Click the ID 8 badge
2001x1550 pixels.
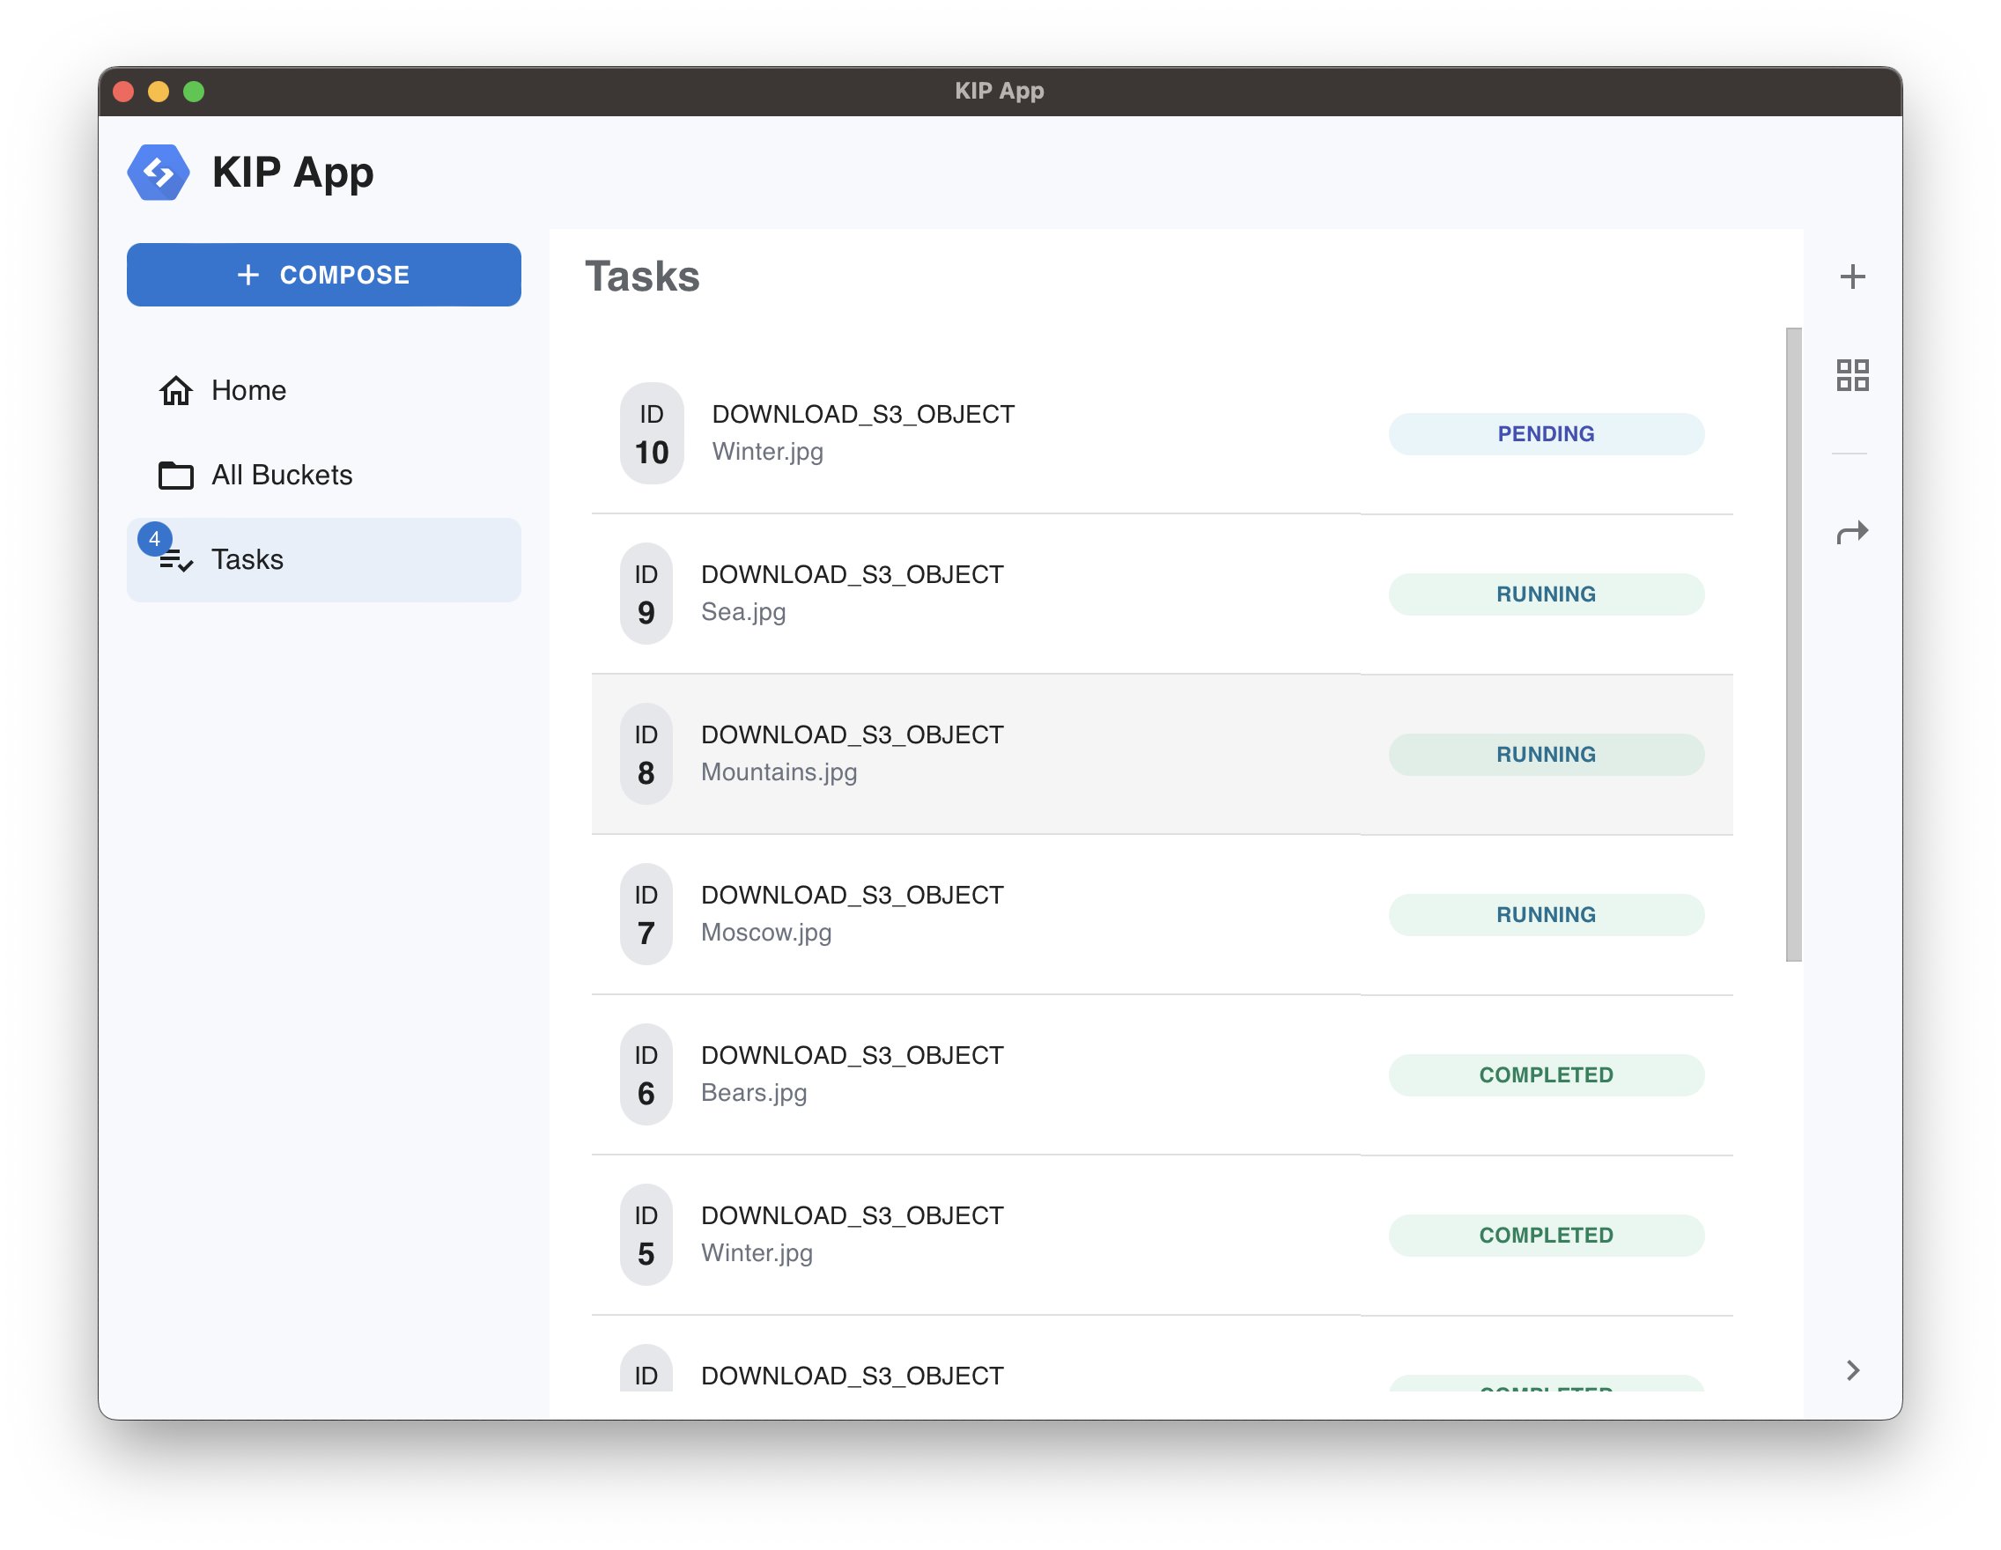click(646, 754)
